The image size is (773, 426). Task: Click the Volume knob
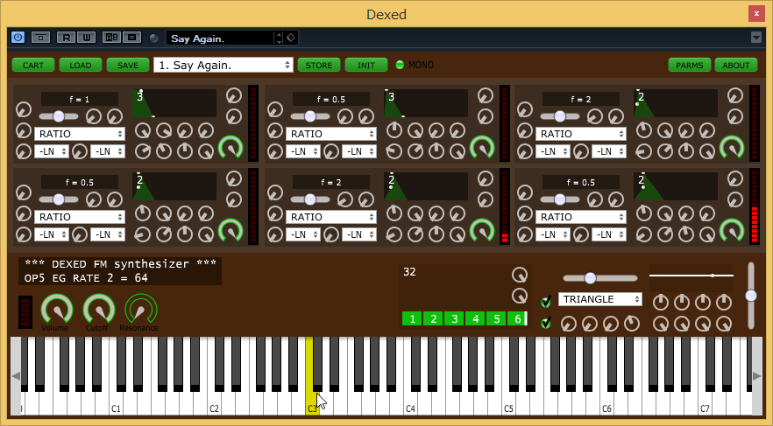point(57,310)
